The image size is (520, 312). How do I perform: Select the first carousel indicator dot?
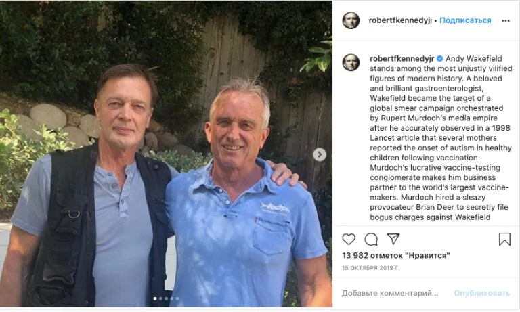pyautogui.click(x=155, y=298)
